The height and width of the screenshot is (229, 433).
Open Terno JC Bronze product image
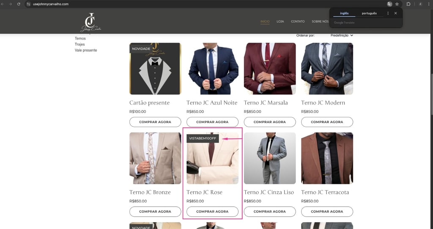point(155,158)
